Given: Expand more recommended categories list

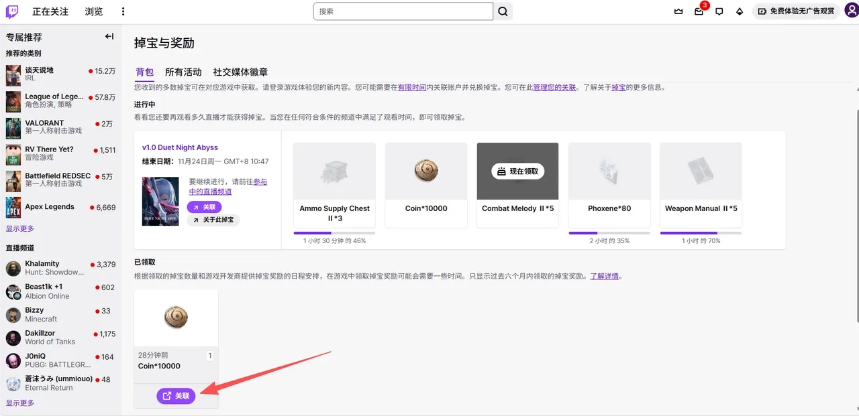Looking at the screenshot, I should coord(20,228).
